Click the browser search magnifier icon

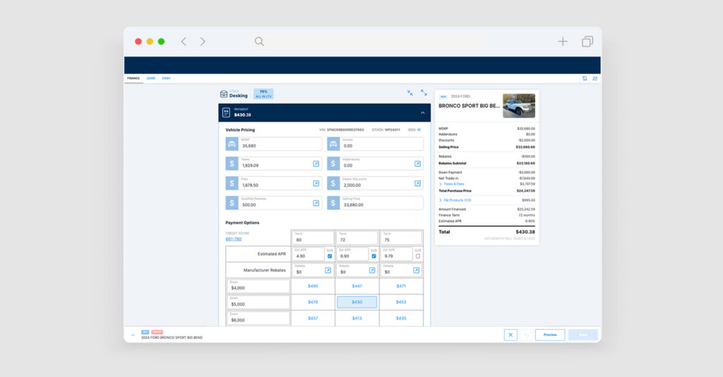pyautogui.click(x=259, y=42)
